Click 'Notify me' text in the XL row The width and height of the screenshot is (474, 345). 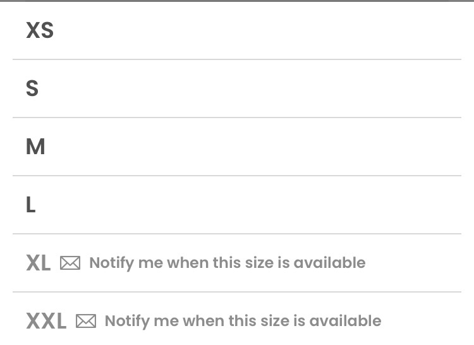tap(126, 263)
